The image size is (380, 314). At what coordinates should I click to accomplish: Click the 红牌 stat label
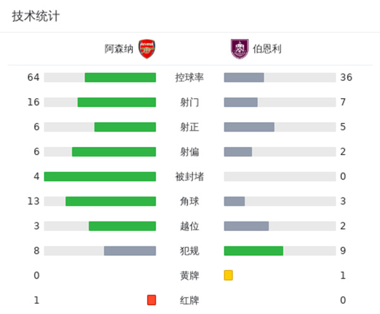[x=189, y=300]
